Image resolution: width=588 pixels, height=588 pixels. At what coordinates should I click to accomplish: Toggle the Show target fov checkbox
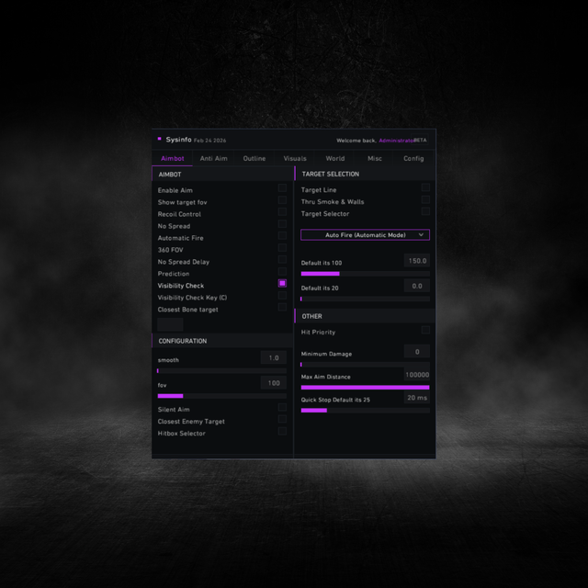point(282,200)
